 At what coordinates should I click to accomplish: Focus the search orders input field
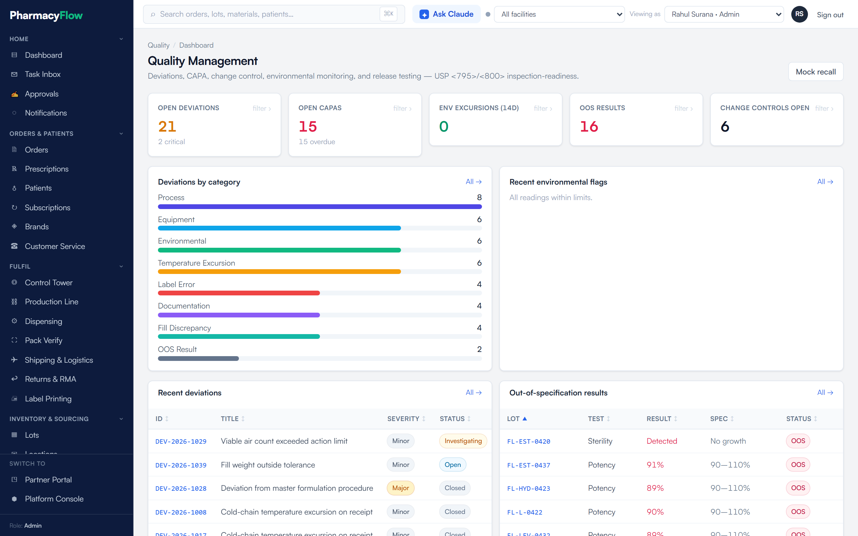[x=274, y=14]
